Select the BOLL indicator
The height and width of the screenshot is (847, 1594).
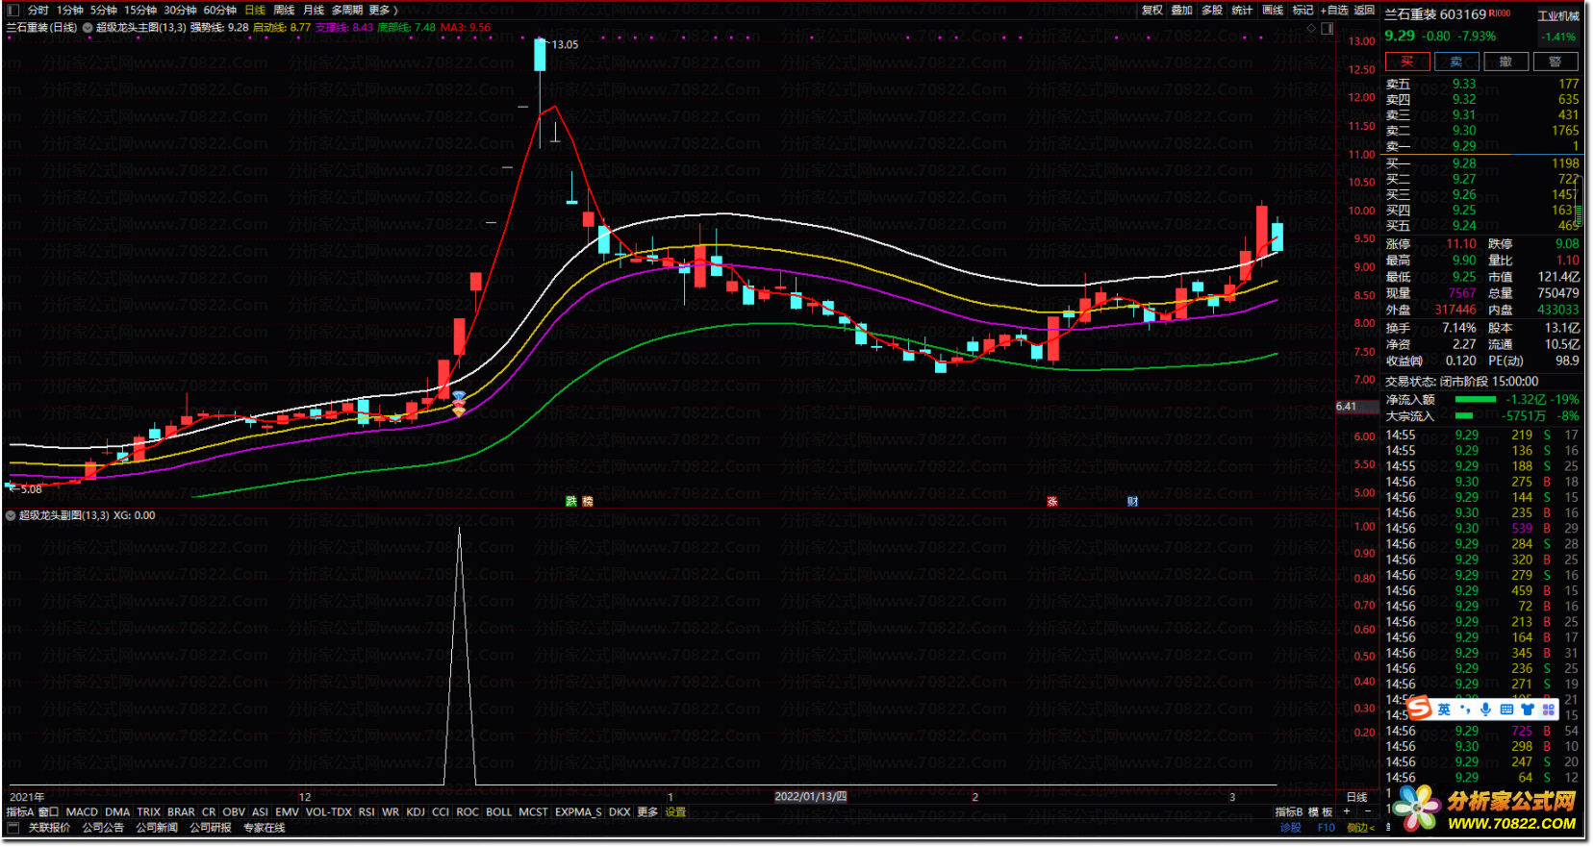499,812
